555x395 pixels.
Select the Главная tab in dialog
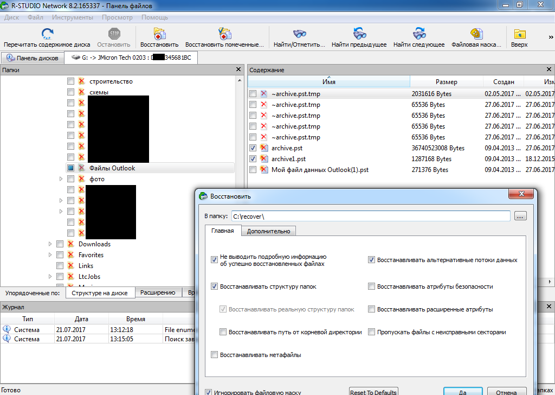pos(223,231)
